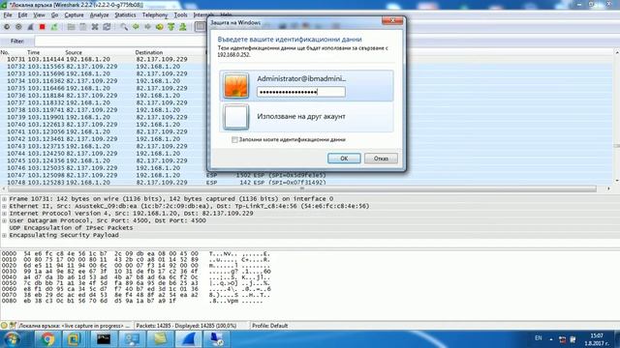
Task: Sort by the Destination column header
Action: [x=148, y=52]
